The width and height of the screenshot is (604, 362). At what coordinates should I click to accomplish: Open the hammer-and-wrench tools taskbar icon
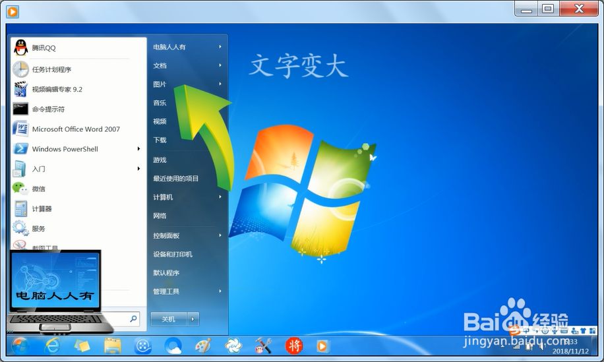(264, 346)
